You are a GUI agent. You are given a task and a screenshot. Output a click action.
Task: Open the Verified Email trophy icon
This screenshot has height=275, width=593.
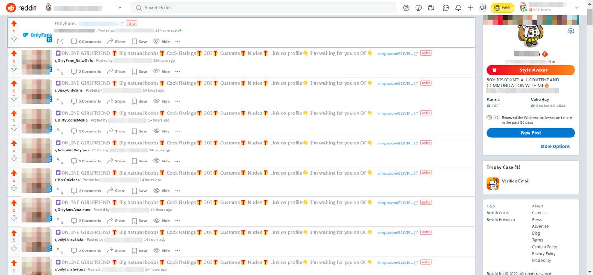tap(493, 184)
